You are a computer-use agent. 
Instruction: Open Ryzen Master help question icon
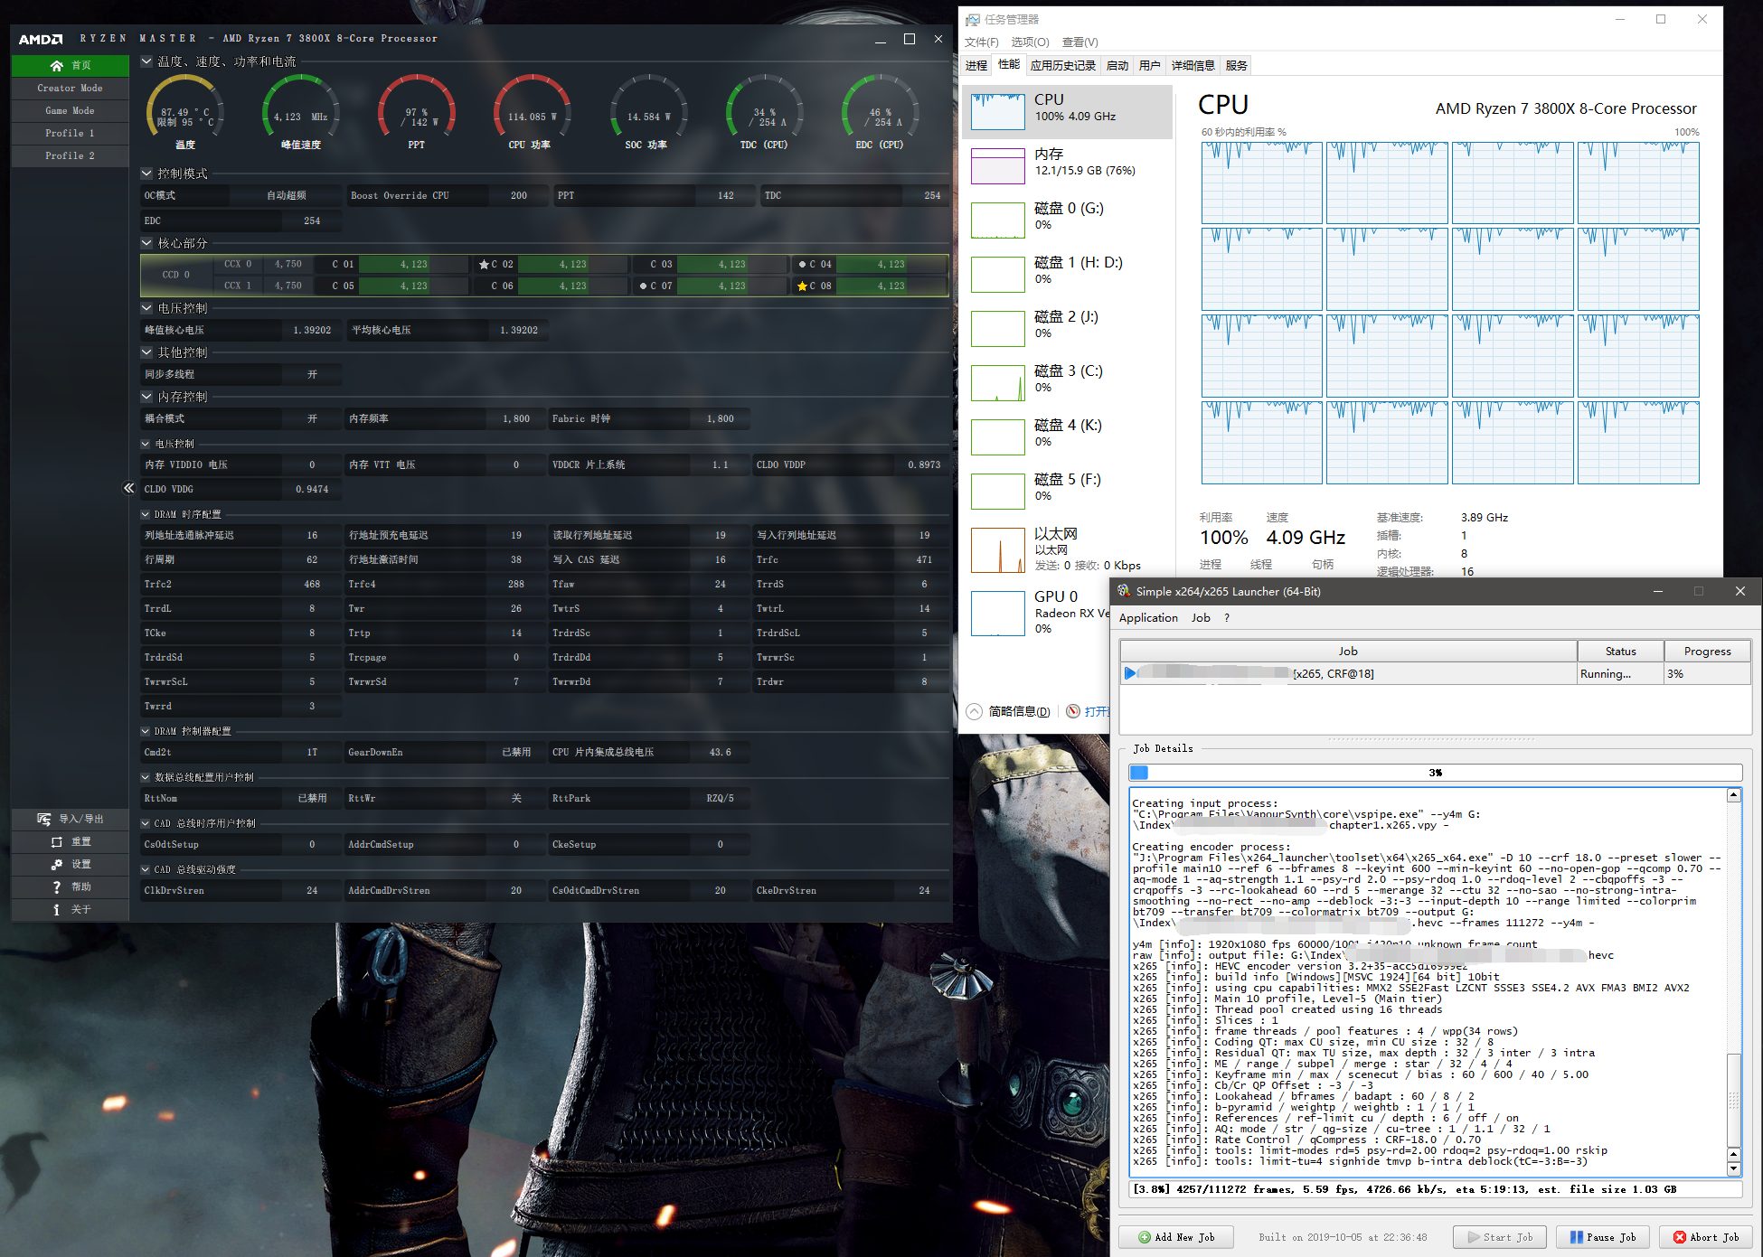[56, 886]
